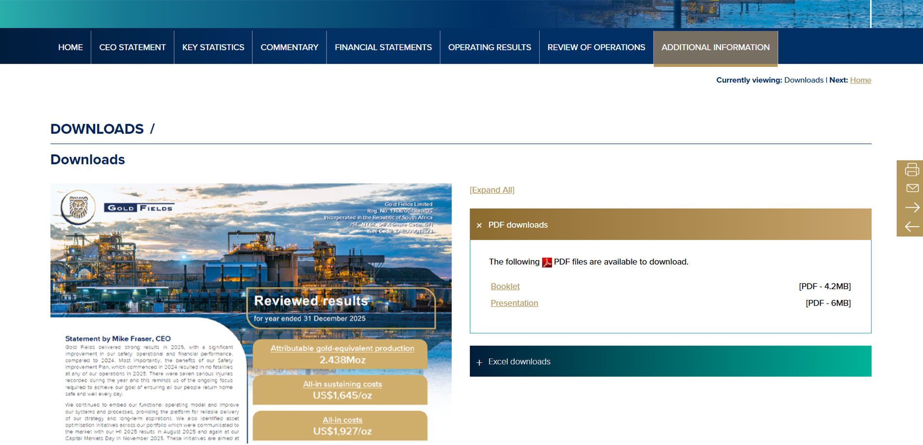Image resolution: width=923 pixels, height=445 pixels.
Task: Go to previous page arrow icon
Action: [912, 227]
